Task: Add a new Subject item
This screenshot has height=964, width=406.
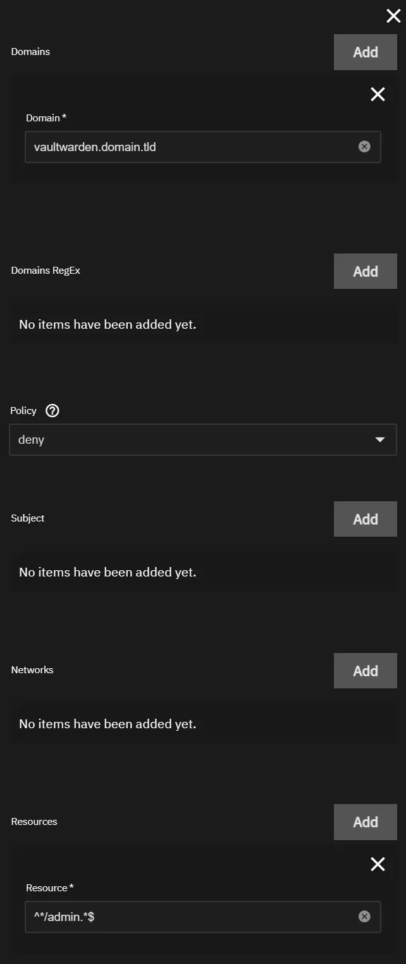Action: (365, 520)
